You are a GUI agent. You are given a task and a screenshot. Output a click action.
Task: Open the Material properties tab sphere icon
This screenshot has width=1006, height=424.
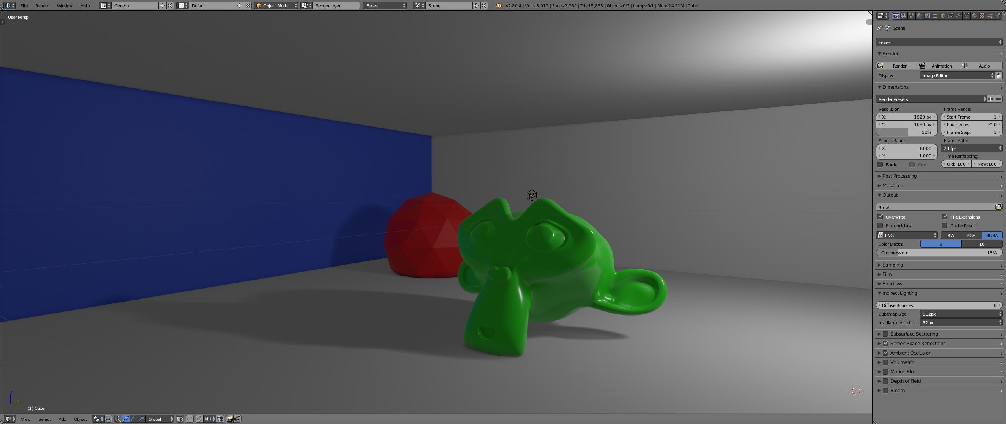click(974, 16)
